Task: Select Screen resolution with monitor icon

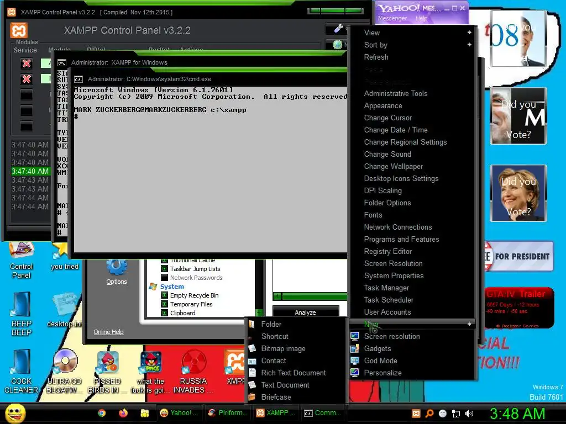Action: pos(392,336)
